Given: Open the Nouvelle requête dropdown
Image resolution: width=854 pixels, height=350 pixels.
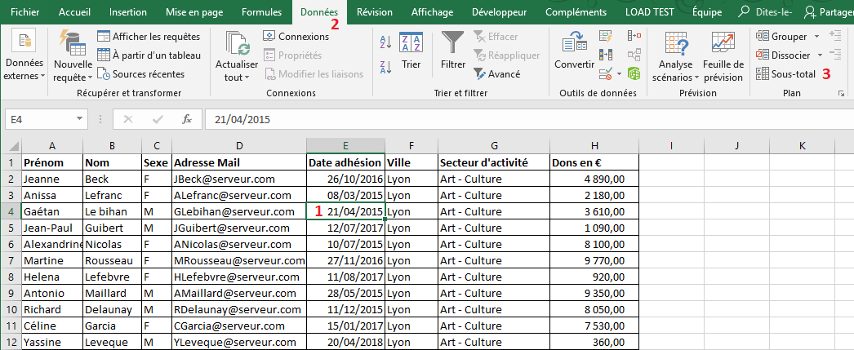Looking at the screenshot, I should 73,70.
